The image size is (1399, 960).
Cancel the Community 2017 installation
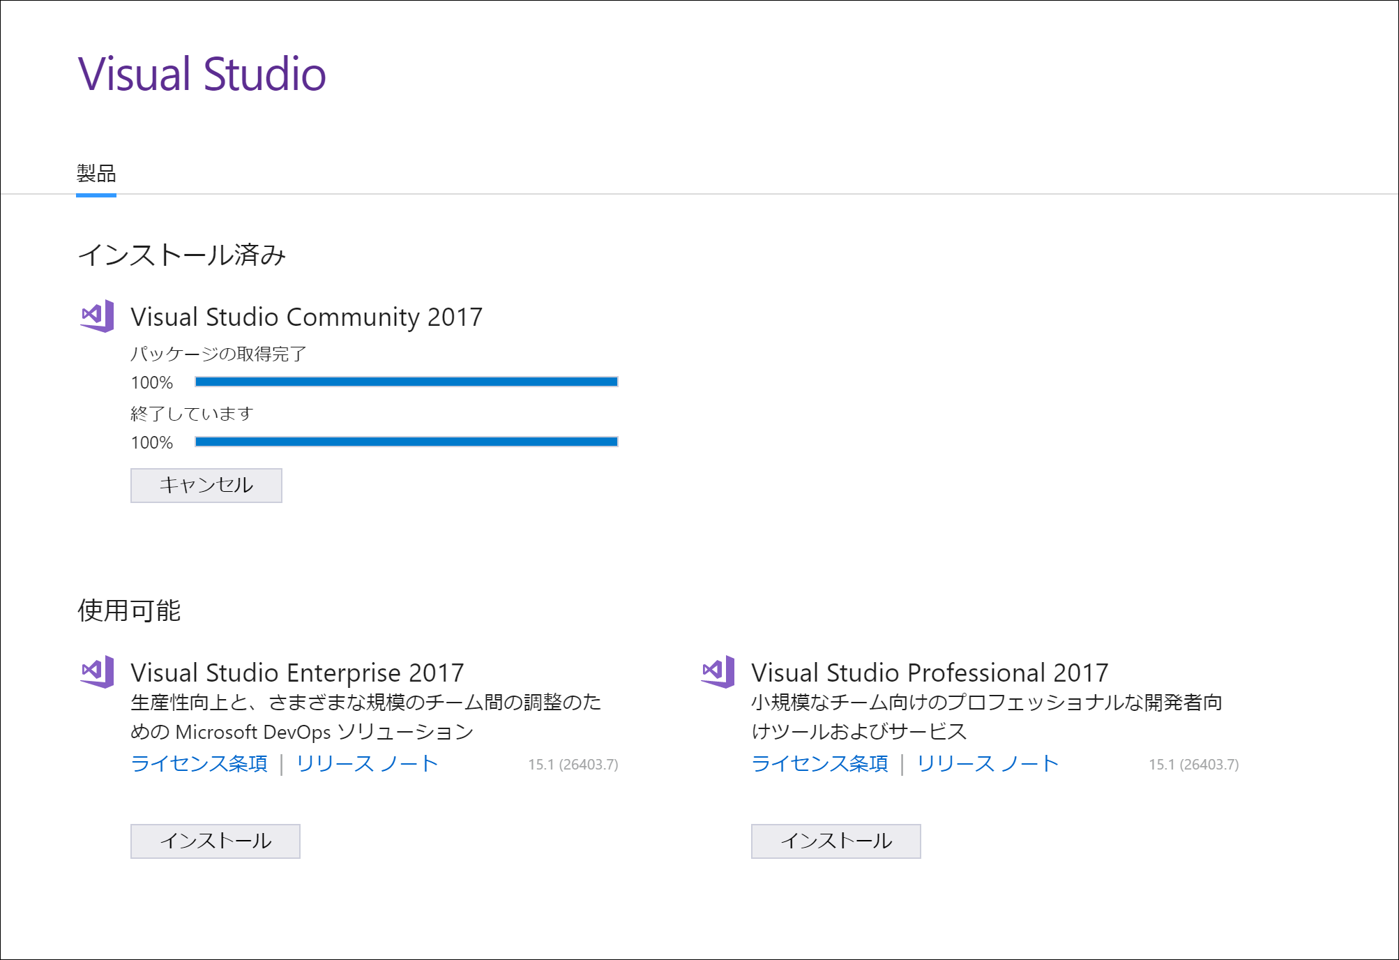click(x=206, y=484)
